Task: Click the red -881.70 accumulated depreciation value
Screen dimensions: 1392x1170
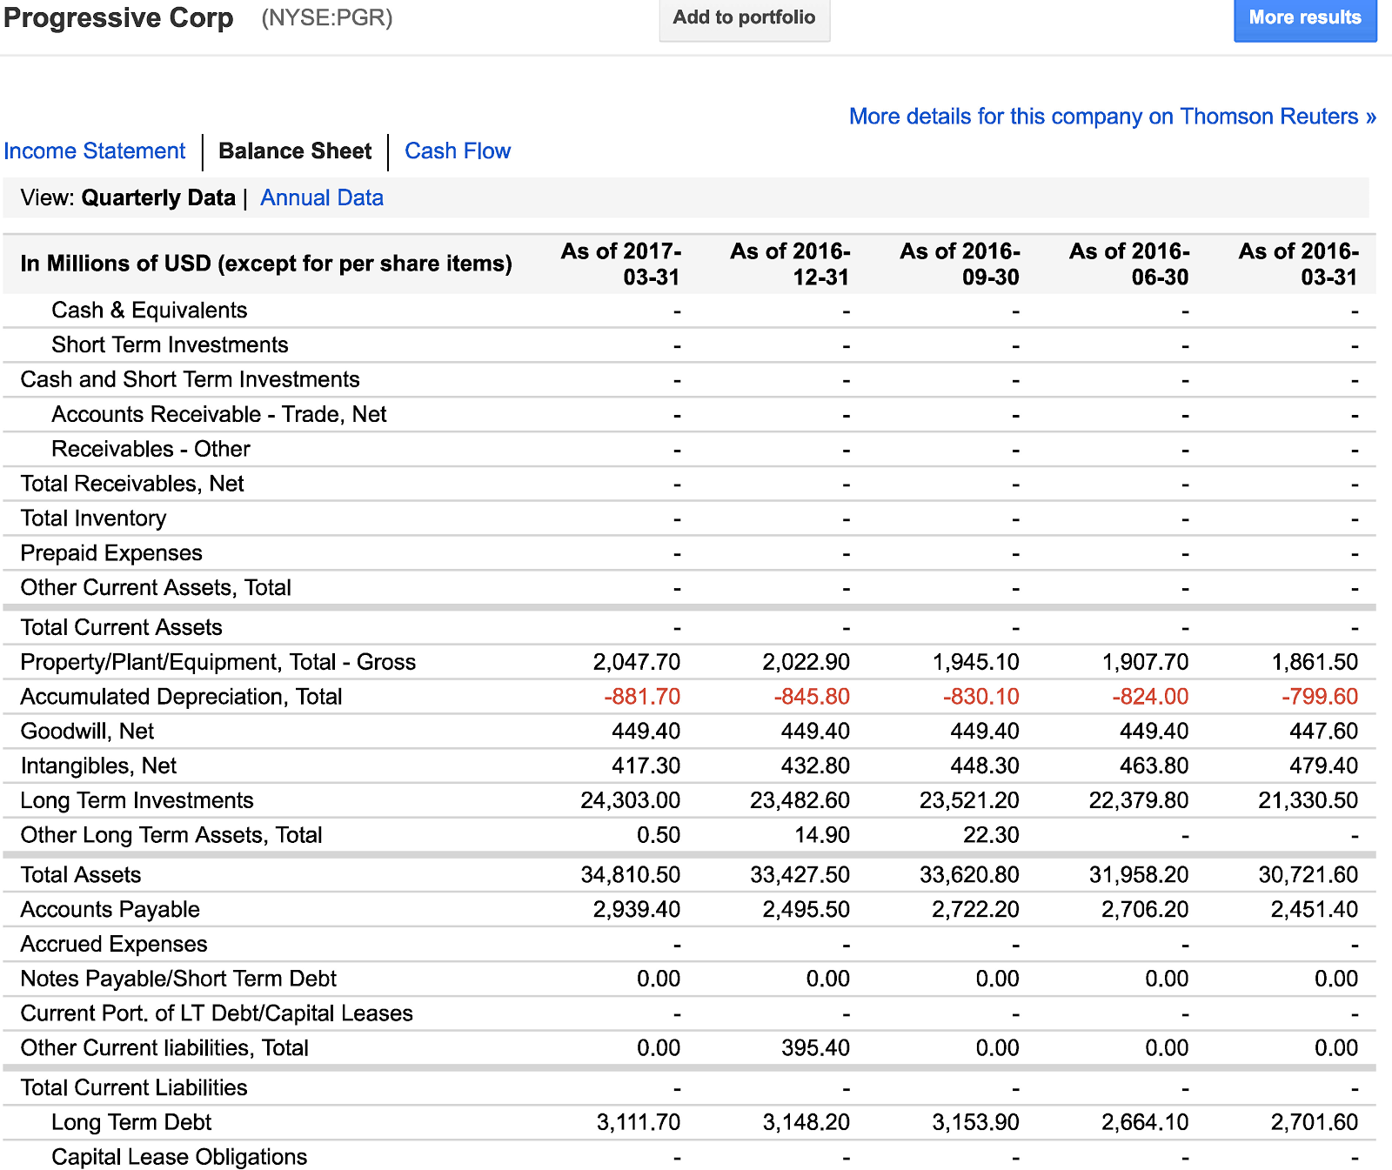Action: click(x=642, y=697)
